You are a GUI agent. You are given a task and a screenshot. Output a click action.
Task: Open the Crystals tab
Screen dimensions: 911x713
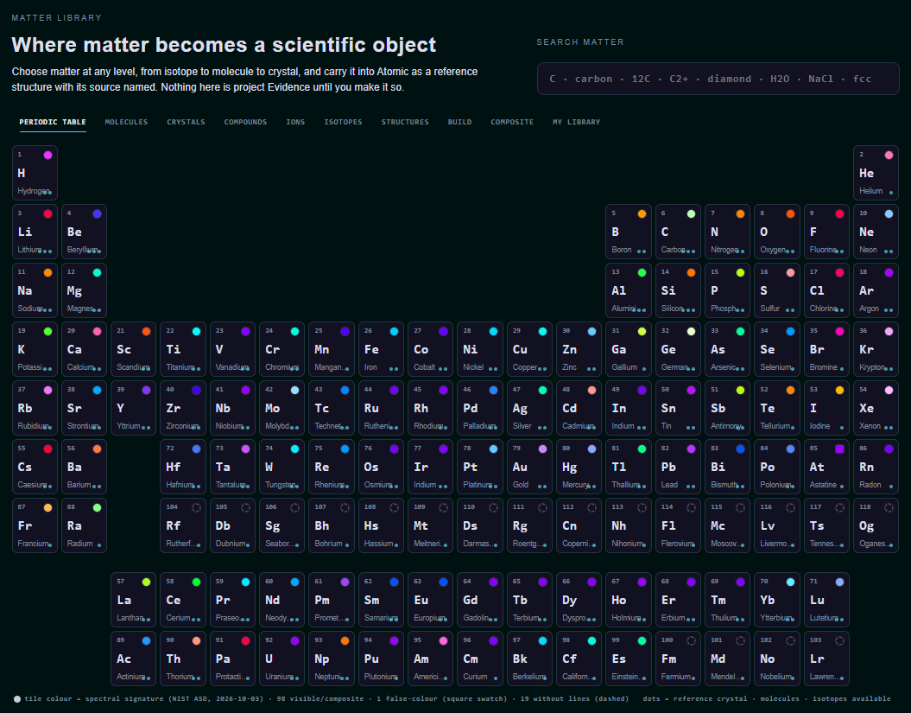186,122
